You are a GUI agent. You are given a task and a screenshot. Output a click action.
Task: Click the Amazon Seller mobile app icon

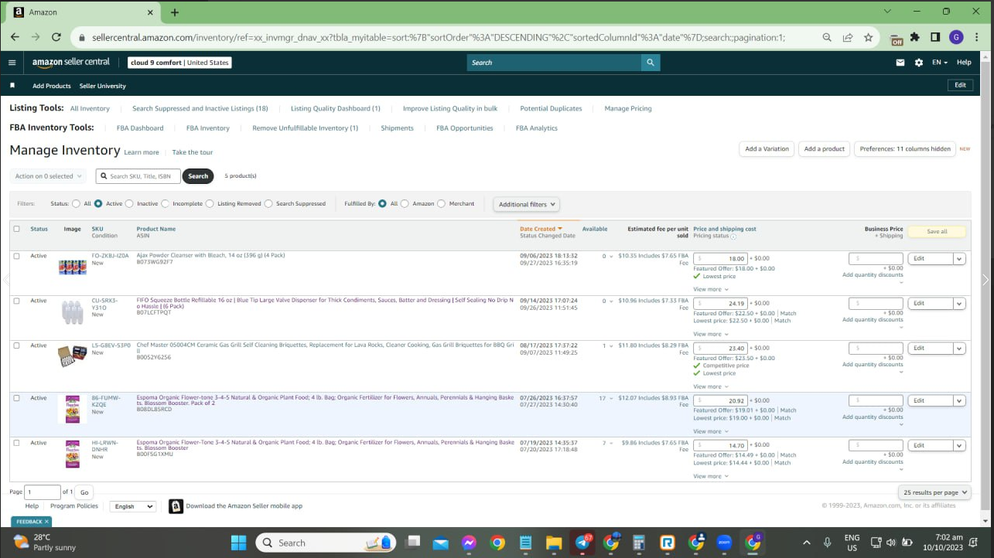pos(176,506)
